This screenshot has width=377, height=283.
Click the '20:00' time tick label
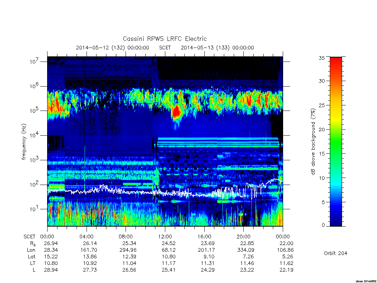pyautogui.click(x=244, y=237)
